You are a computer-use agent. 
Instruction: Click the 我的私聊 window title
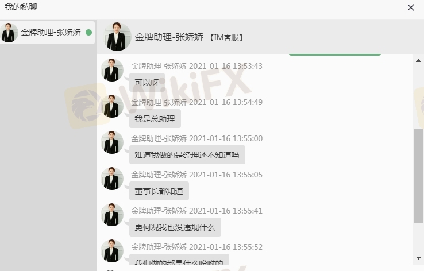pos(21,7)
